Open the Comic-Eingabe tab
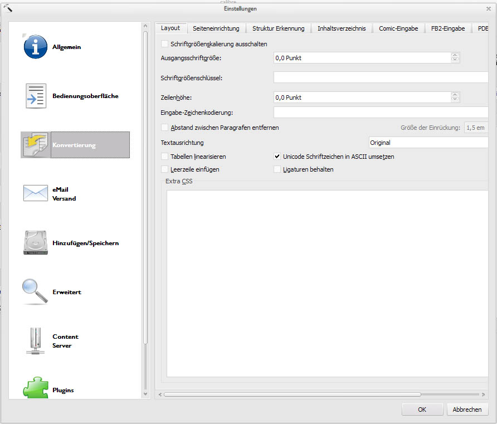Image resolution: width=497 pixels, height=424 pixels. coord(398,28)
